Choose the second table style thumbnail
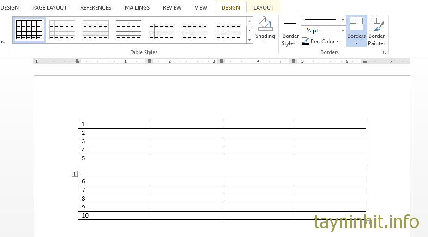The image size is (428, 237). (x=62, y=30)
